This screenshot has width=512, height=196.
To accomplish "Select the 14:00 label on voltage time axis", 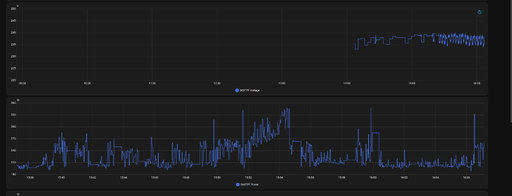I will pos(346,83).
